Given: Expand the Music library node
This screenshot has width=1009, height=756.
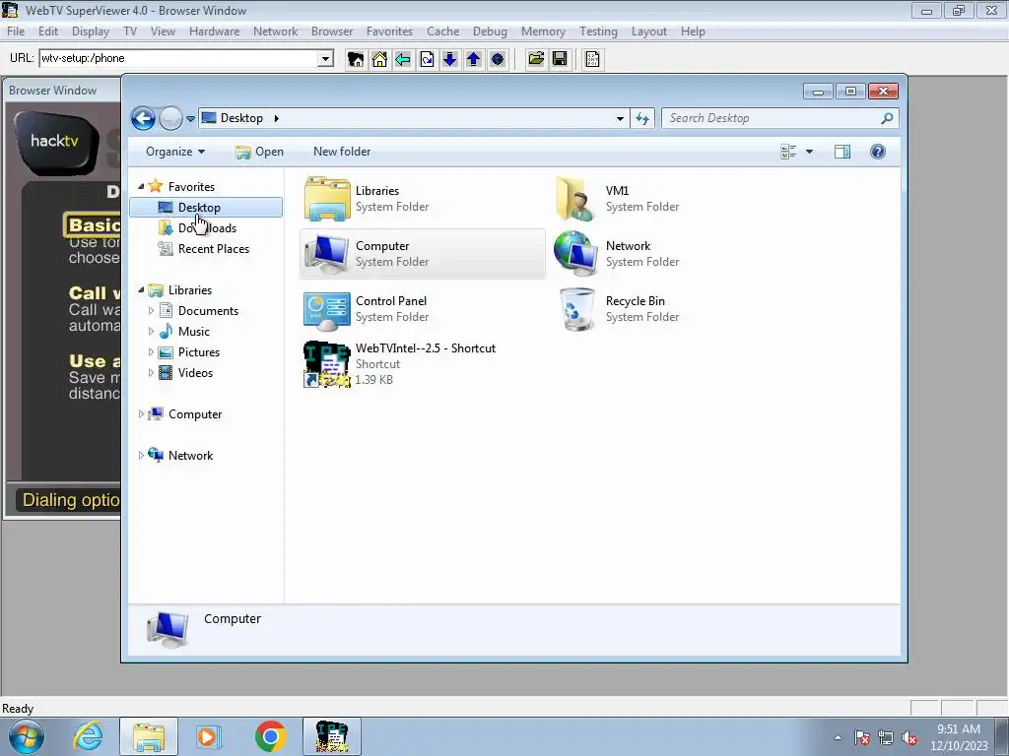Looking at the screenshot, I should pyautogui.click(x=151, y=331).
